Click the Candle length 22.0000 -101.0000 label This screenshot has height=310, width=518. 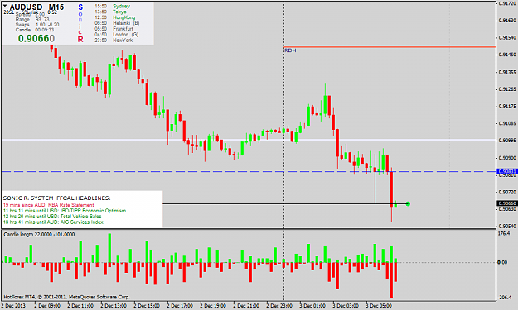pos(39,234)
